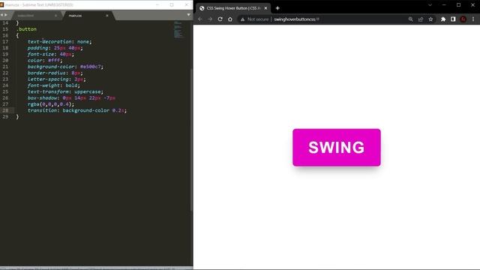Open the zoom magnifier in address bar
This screenshot has width=480, height=270.
(410, 19)
